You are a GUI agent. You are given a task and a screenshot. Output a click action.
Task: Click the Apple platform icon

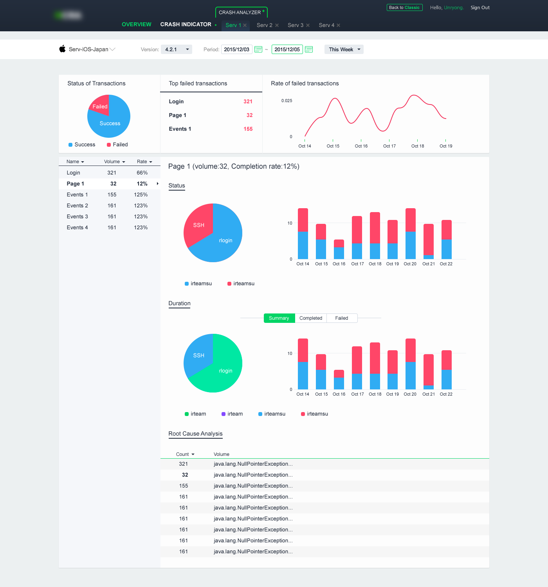click(x=62, y=49)
